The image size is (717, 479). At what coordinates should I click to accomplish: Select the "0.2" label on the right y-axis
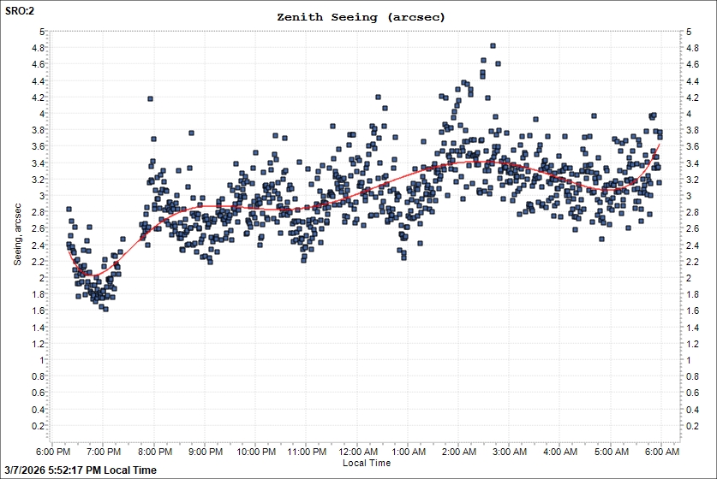[683, 426]
